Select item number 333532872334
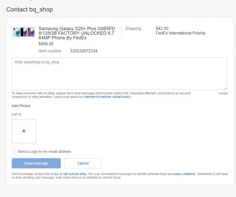 (83, 51)
